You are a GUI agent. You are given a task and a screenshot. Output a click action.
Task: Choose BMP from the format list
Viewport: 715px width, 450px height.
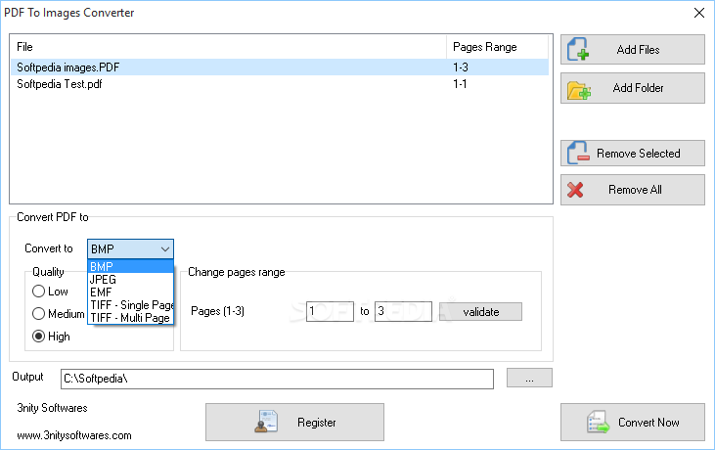[x=130, y=266]
